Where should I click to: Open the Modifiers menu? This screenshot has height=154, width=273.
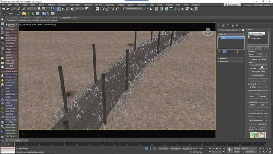(x=51, y=5)
